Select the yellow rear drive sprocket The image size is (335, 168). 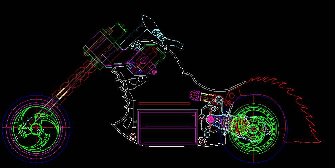point(239,126)
